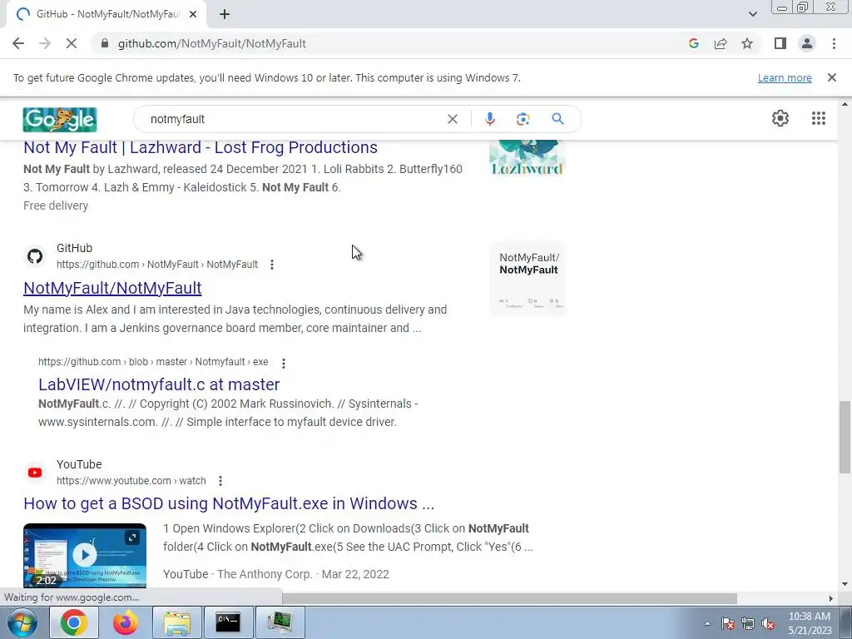Click the forward navigation arrow
This screenshot has width=852, height=639.
45,43
